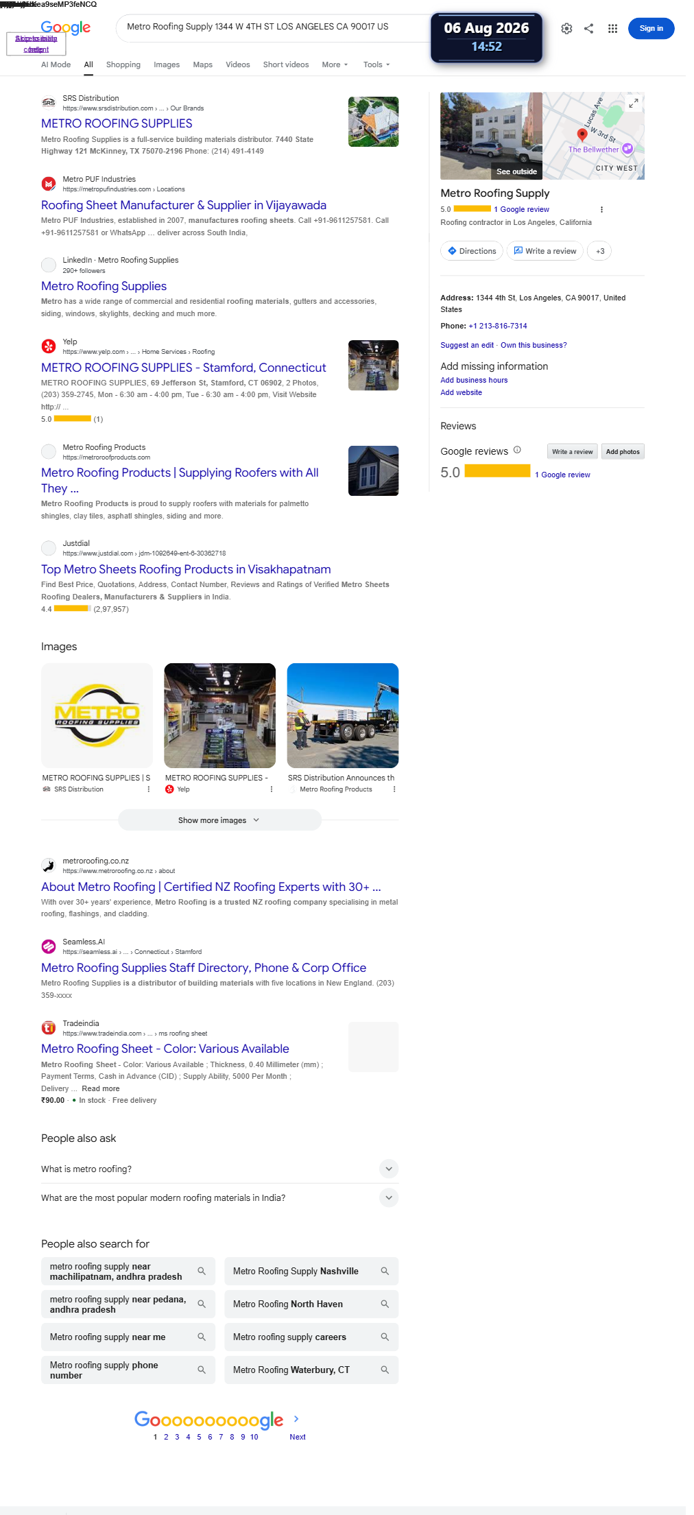Open the options menu for the SRS Distribution image
The width and height of the screenshot is (694, 1515).
149,789
